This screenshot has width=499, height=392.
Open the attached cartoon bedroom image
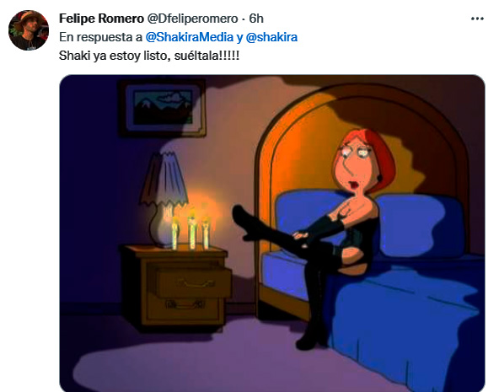coord(272,234)
